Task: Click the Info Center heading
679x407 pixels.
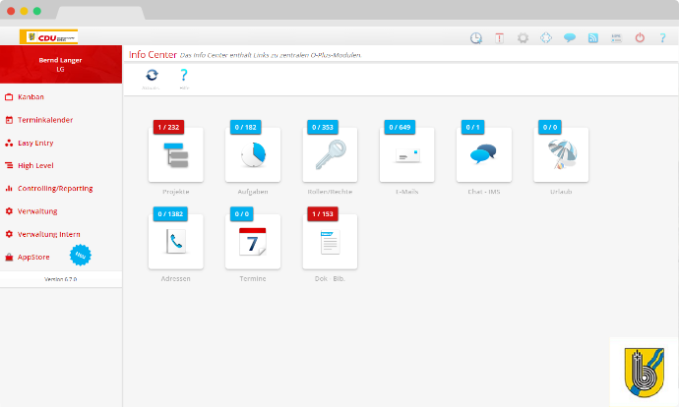Action: pos(153,54)
